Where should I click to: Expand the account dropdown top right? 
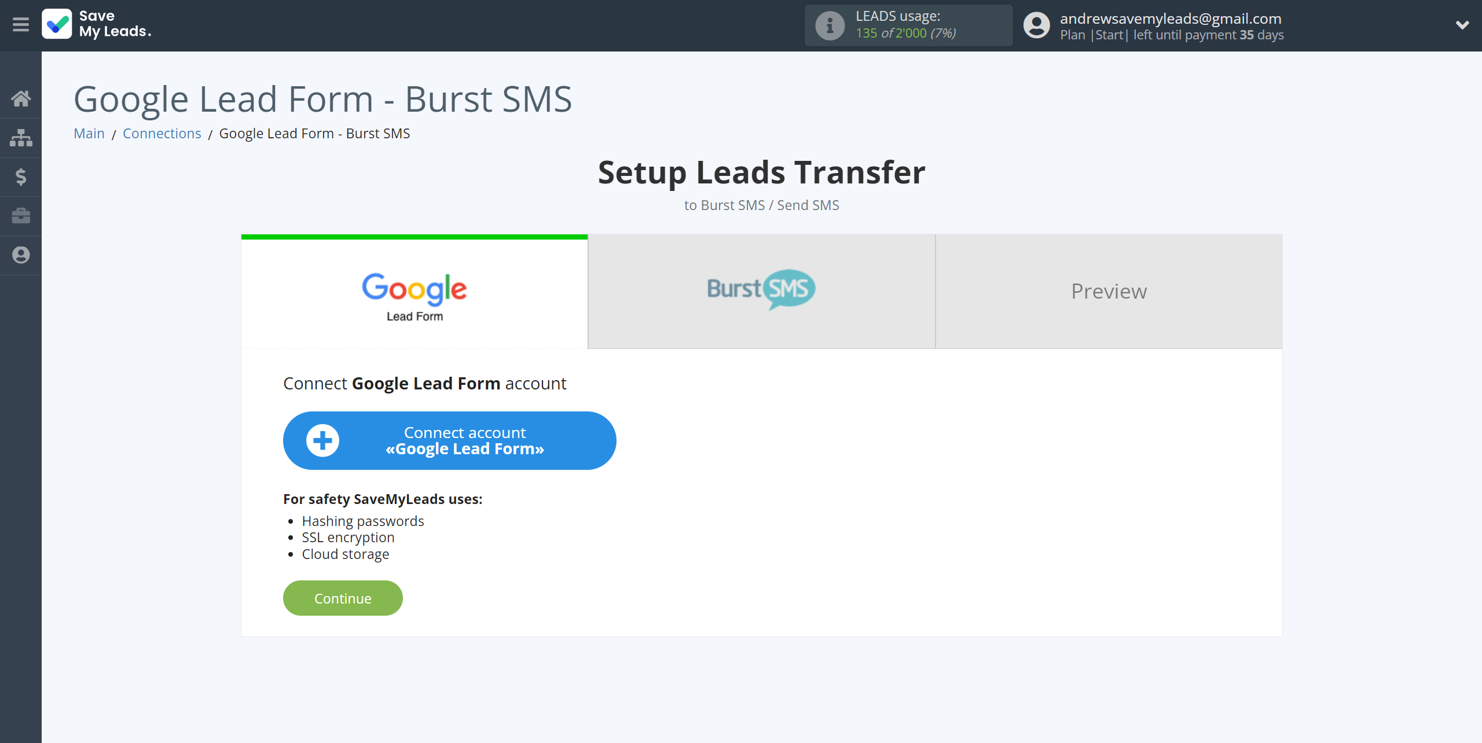point(1462,25)
